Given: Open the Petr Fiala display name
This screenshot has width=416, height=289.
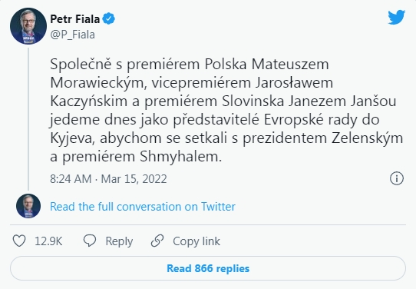Looking at the screenshot, I should tap(74, 19).
